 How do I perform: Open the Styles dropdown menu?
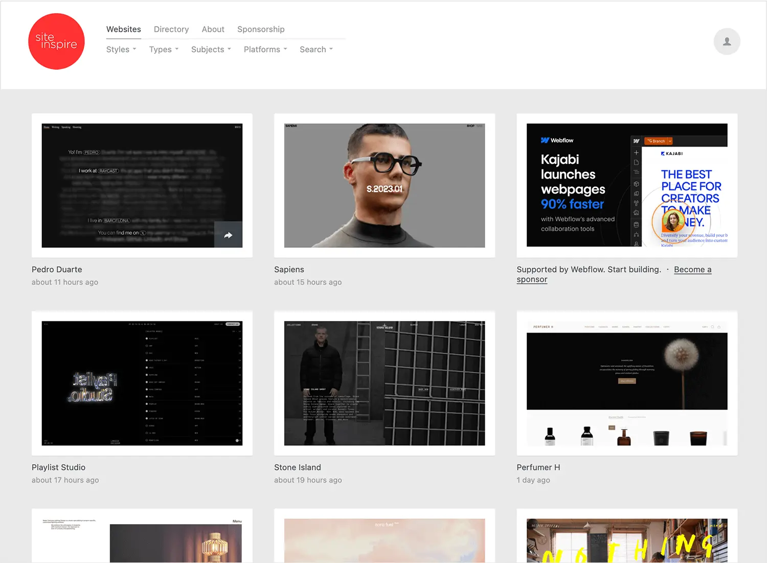coord(121,50)
